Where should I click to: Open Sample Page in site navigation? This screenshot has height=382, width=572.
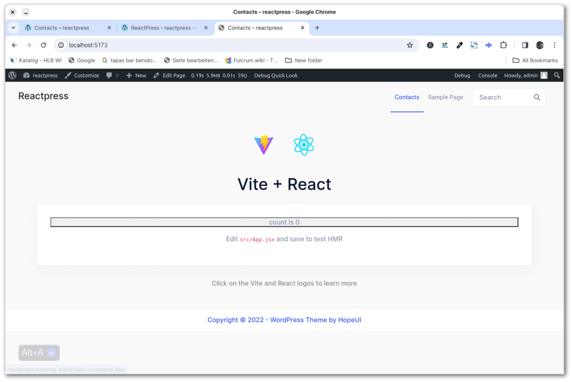pyautogui.click(x=445, y=97)
